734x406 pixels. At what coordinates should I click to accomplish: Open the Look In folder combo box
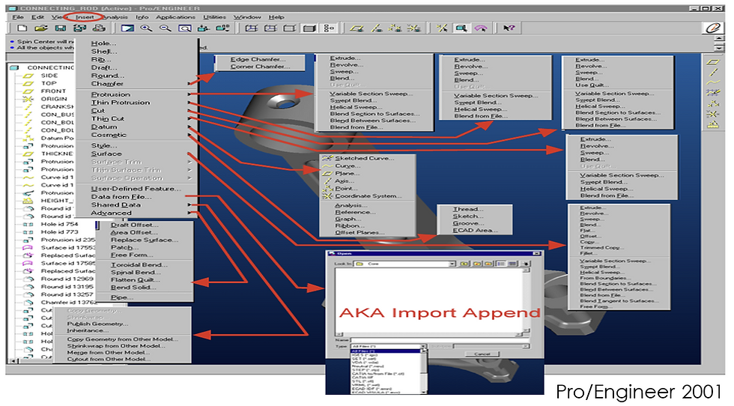(x=405, y=264)
